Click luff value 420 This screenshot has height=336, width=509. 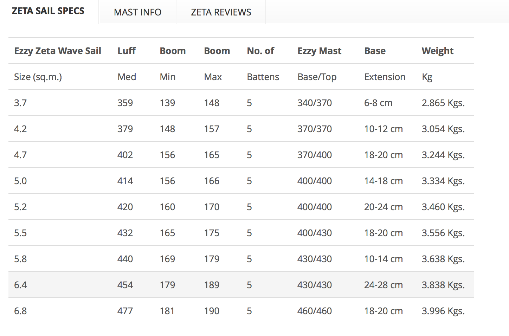click(x=125, y=207)
